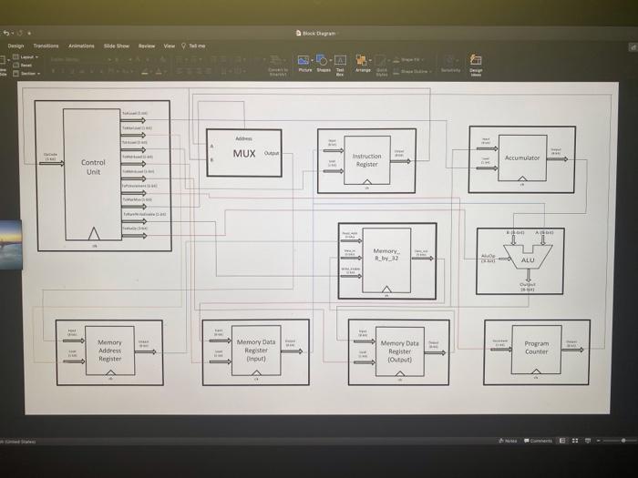This screenshot has width=638, height=478.
Task: Click the Undo arrow icon
Action: [x=5, y=33]
